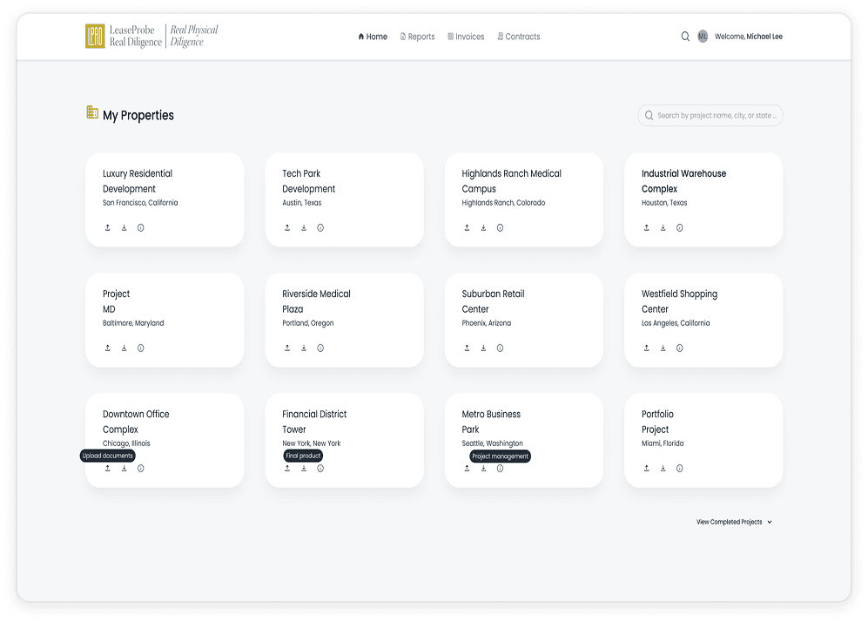Upload documents for Suburban Retail Center

[x=467, y=348]
